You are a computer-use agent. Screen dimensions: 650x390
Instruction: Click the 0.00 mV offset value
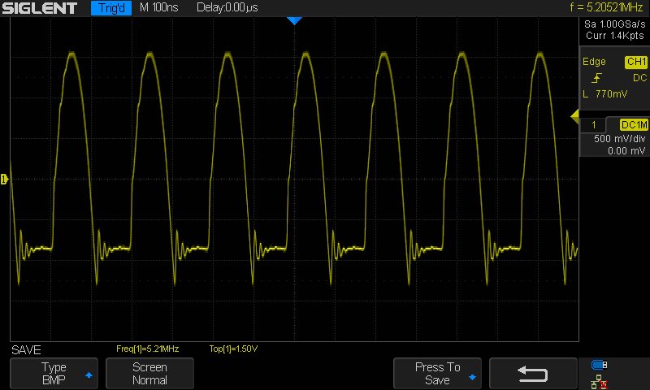626,151
